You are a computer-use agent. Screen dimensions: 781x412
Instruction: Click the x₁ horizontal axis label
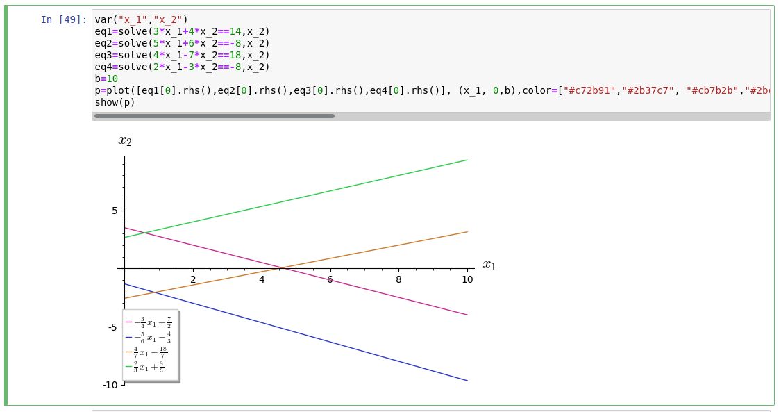489,265
